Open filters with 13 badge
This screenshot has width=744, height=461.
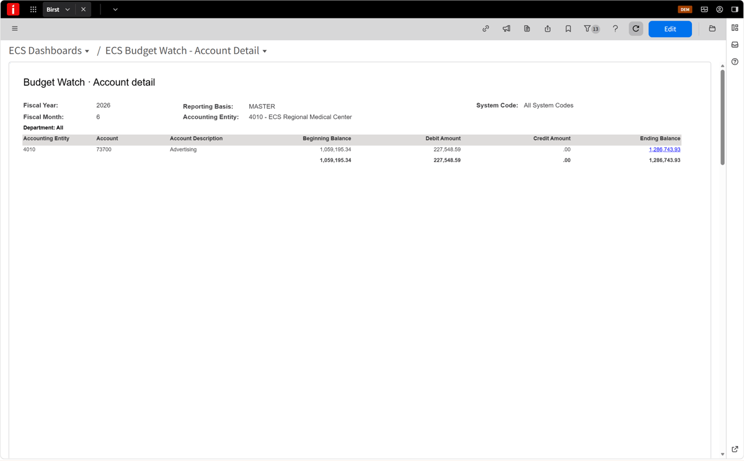[591, 28]
